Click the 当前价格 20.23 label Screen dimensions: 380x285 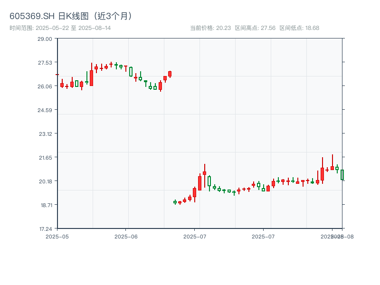pyautogui.click(x=210, y=28)
